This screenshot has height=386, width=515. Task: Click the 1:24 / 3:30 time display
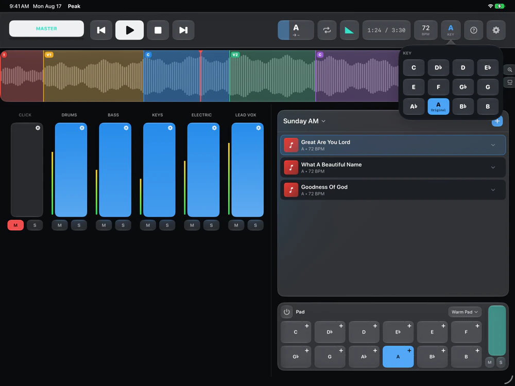386,30
